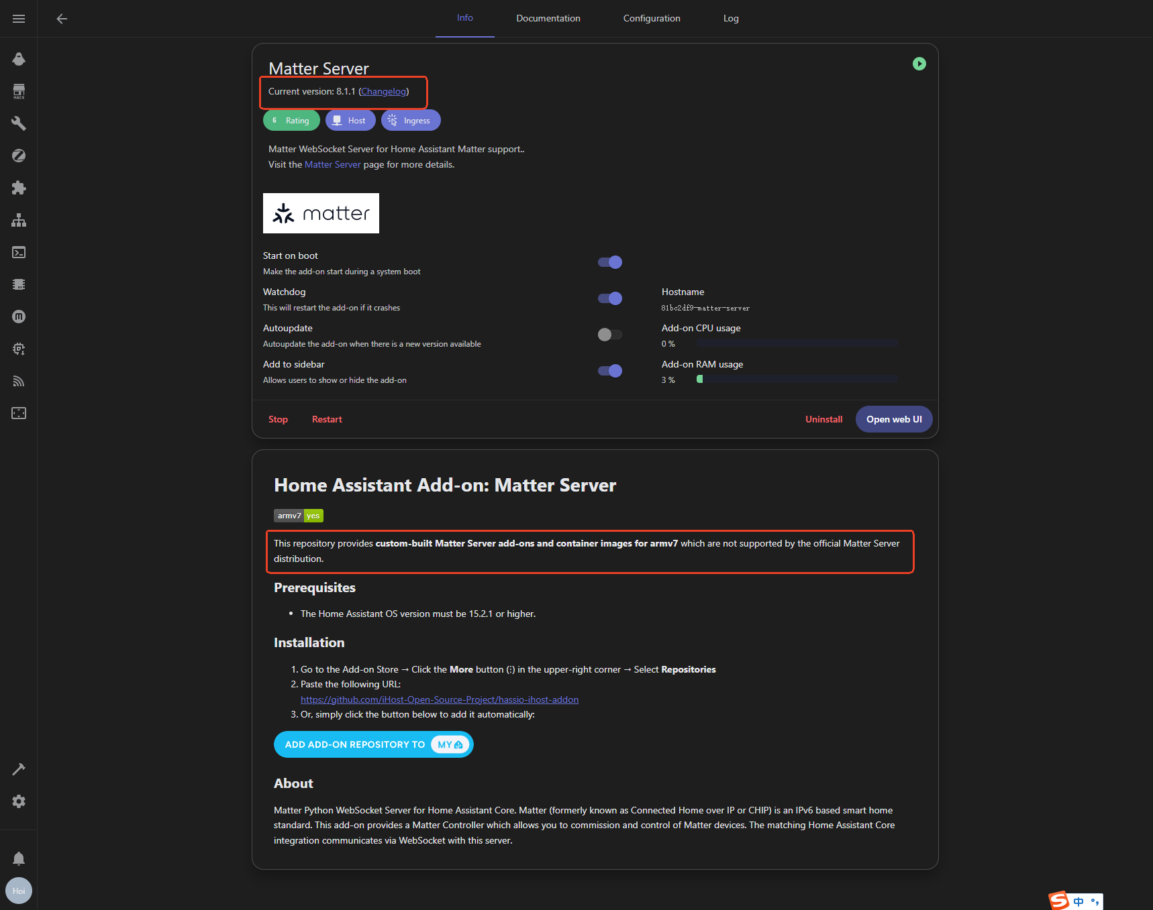This screenshot has width=1153, height=910.
Task: Open the Changelog link
Action: pos(384,91)
